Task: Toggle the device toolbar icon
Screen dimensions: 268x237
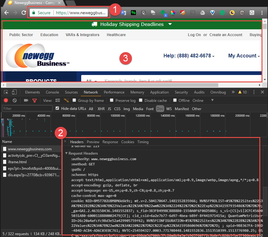Action: tap(14, 92)
